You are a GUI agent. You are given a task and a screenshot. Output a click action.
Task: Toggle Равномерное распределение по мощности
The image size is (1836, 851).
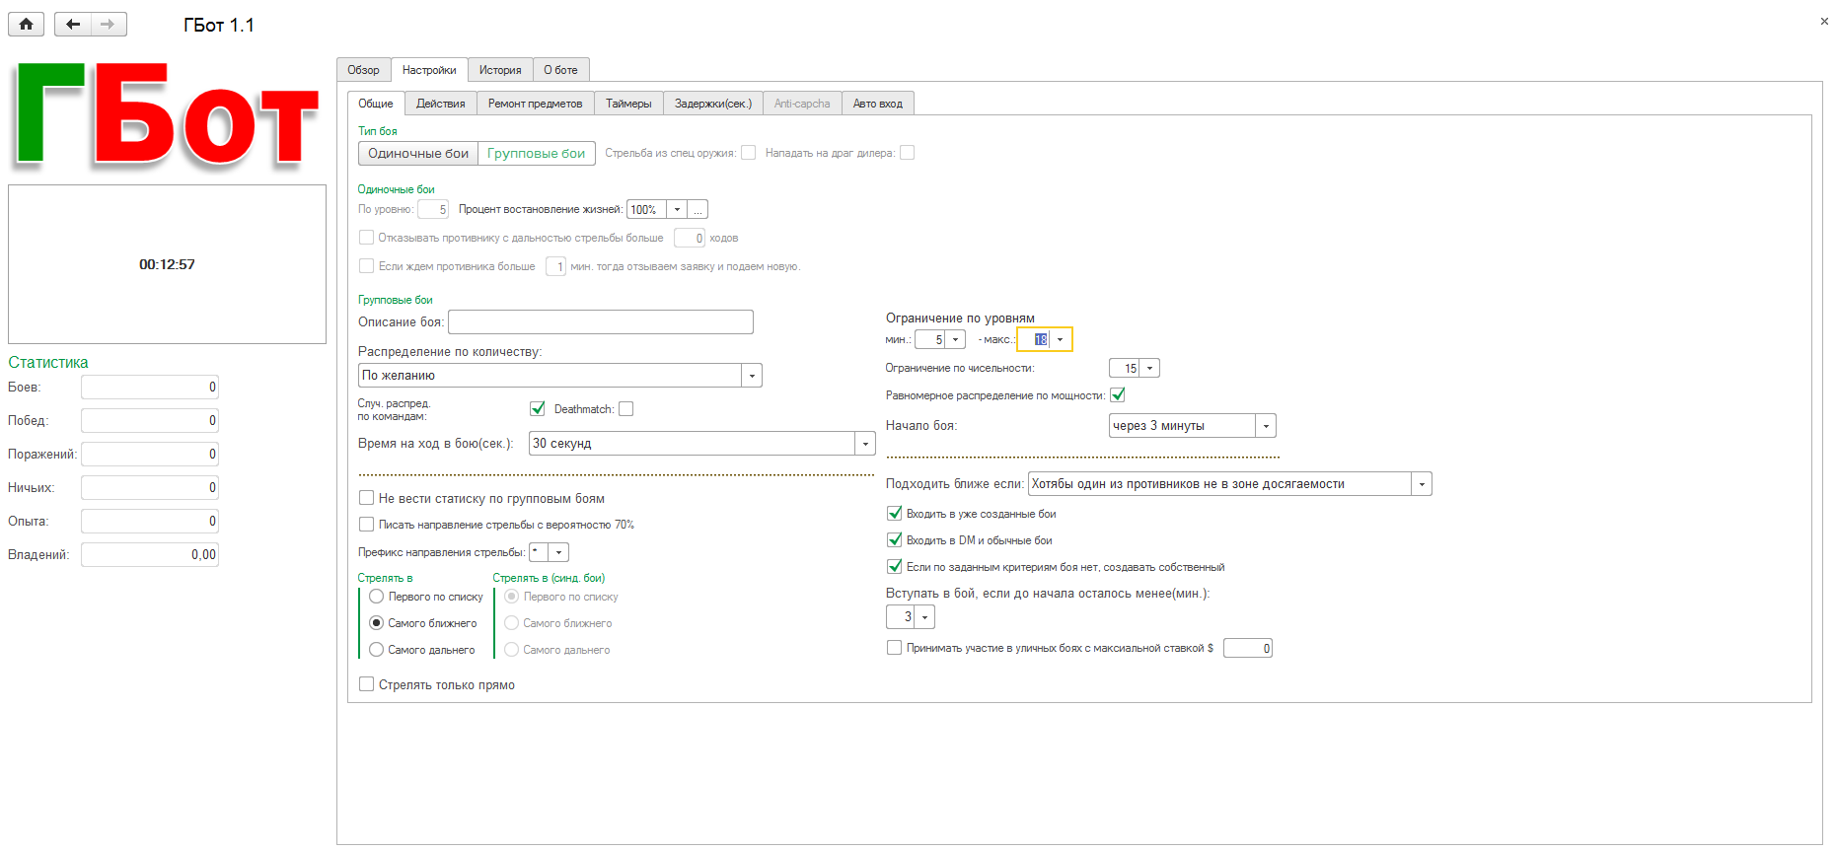coord(1118,394)
